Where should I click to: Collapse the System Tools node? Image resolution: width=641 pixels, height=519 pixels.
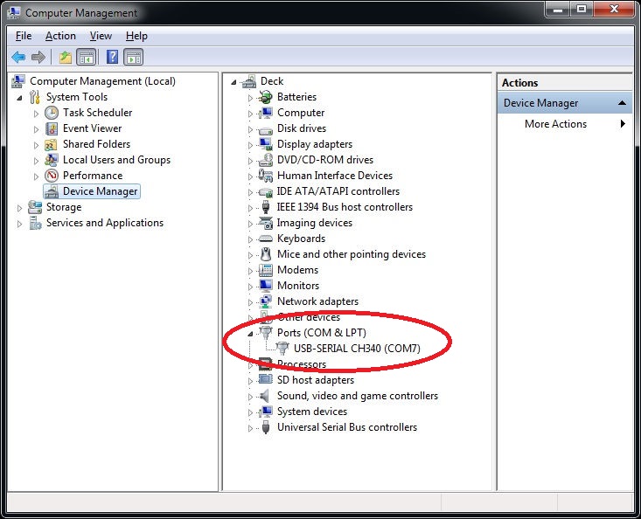coord(19,98)
